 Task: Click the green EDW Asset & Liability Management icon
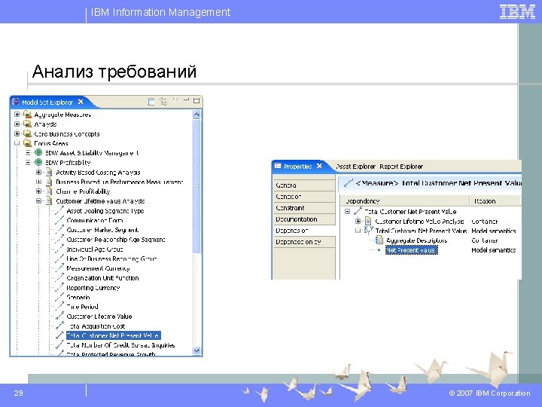(x=38, y=152)
